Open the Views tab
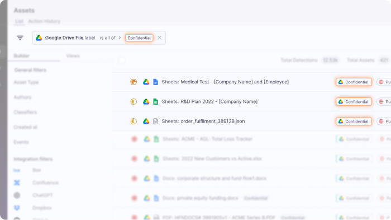This screenshot has width=391, height=220. click(73, 56)
